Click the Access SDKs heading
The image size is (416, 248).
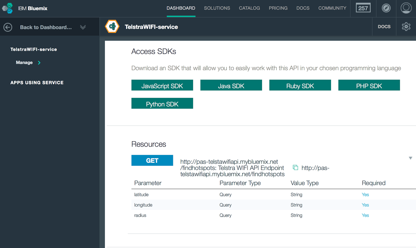[154, 51]
